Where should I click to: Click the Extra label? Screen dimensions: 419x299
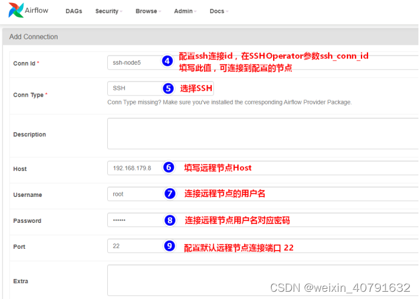click(21, 281)
